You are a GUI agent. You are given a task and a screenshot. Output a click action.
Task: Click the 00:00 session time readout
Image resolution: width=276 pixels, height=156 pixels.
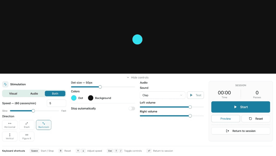point(224,93)
